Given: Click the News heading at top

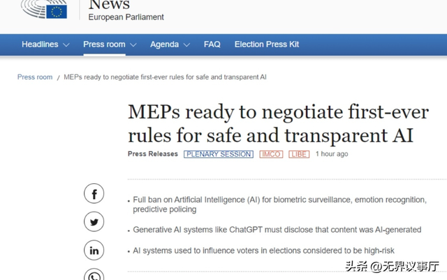Looking at the screenshot, I should coord(109,4).
